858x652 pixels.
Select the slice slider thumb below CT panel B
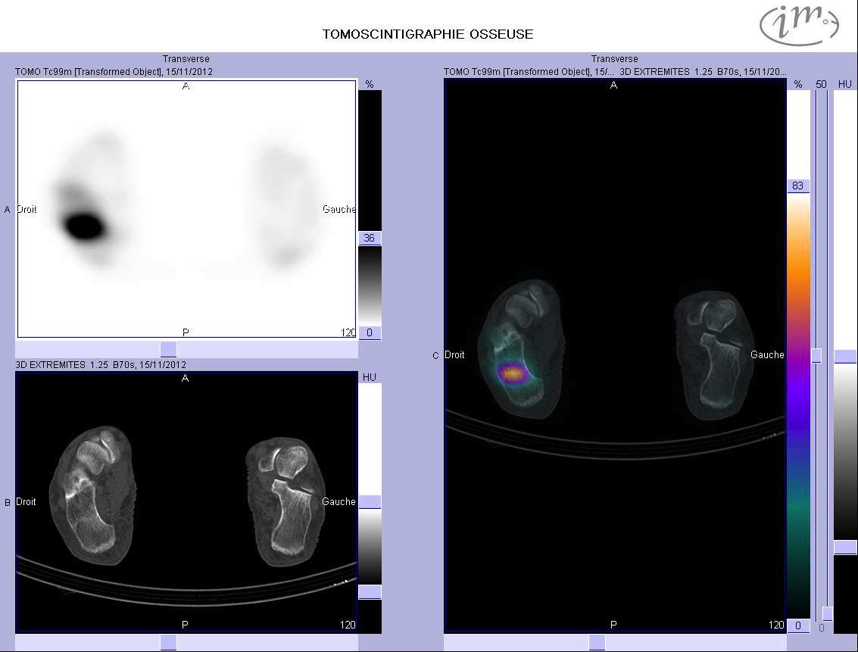(x=168, y=642)
